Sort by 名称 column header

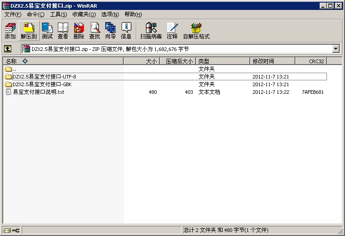(63, 61)
